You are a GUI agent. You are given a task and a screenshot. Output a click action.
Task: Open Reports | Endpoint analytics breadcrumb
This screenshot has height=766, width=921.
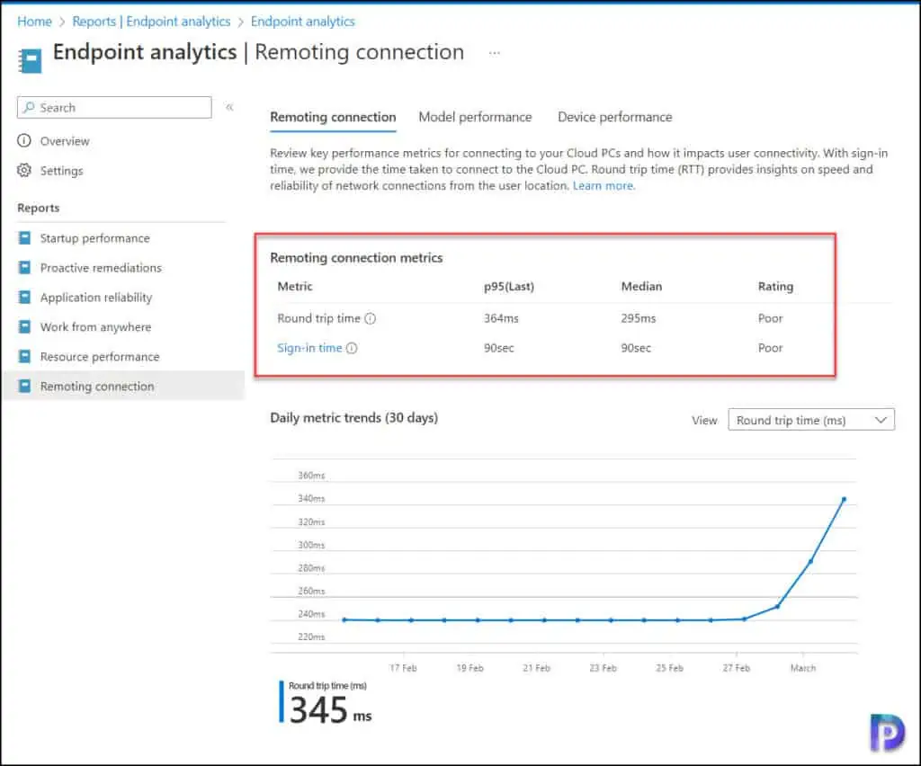click(x=151, y=22)
